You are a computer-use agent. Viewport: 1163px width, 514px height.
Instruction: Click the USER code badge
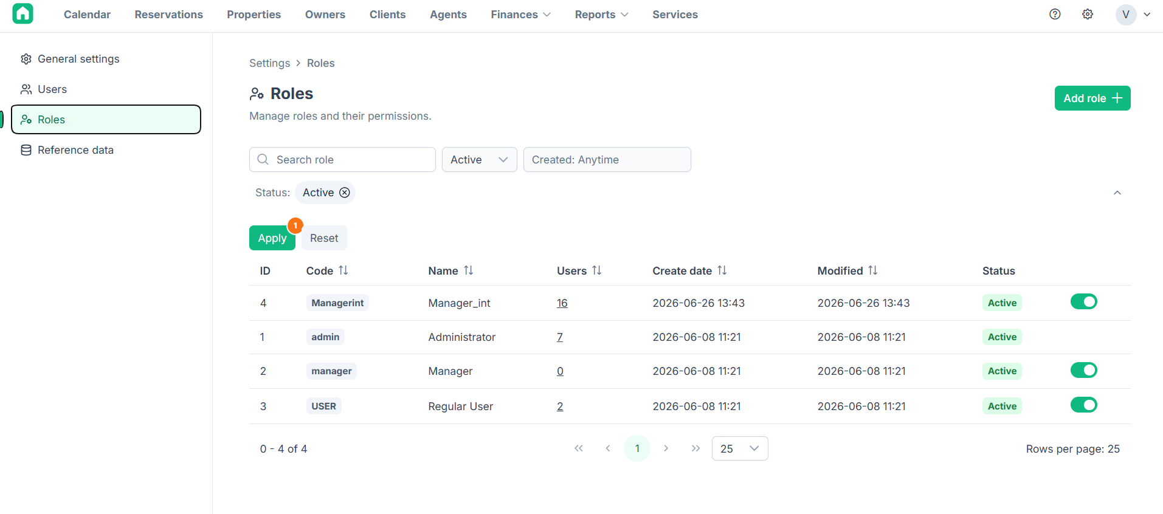tap(323, 406)
